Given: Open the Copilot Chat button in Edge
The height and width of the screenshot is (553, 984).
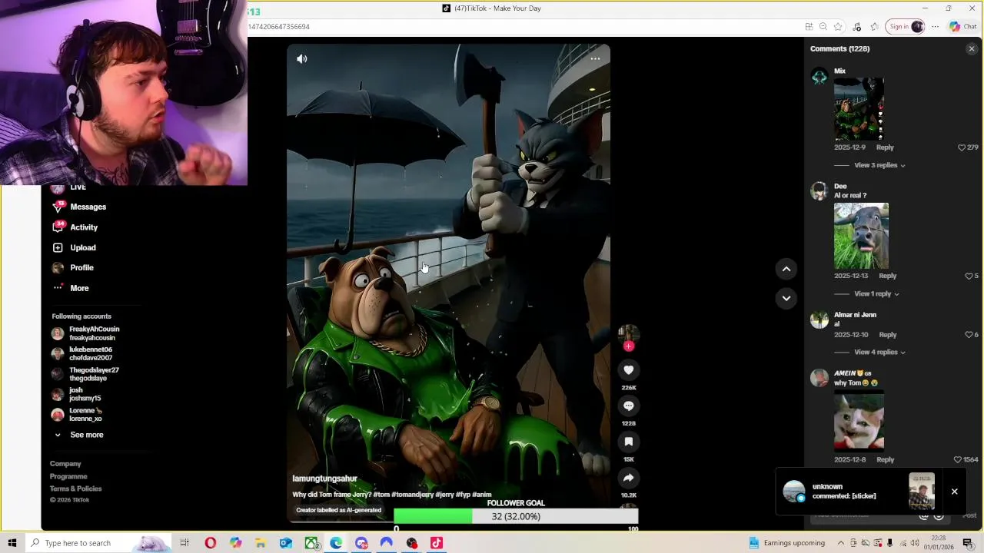Looking at the screenshot, I should [962, 26].
